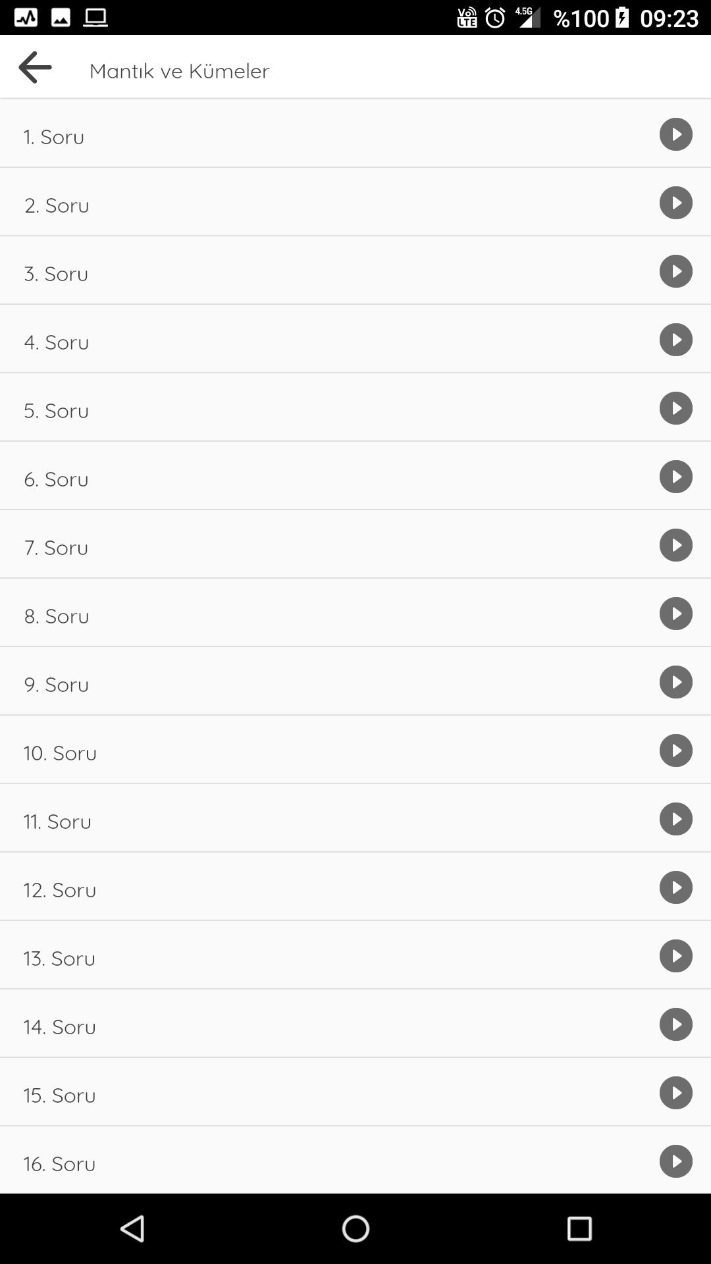This screenshot has width=711, height=1264.
Task: Tap the back arrow icon
Action: click(x=35, y=67)
